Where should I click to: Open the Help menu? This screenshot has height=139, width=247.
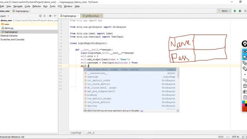(77, 6)
